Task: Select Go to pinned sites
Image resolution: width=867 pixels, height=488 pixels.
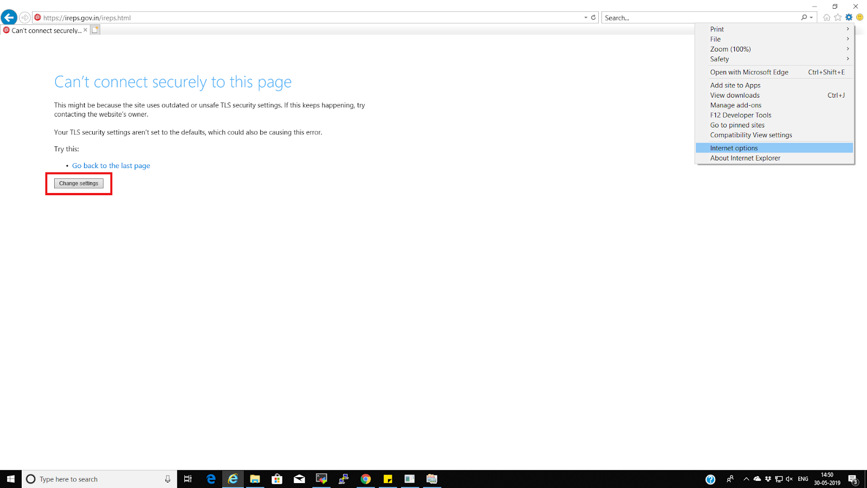Action: tap(774, 125)
